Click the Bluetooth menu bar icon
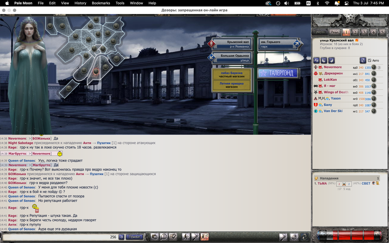The image size is (389, 243). (x=318, y=3)
